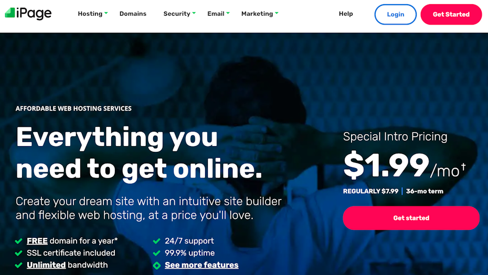Follow the See more features link
488x275 pixels.
(201, 265)
